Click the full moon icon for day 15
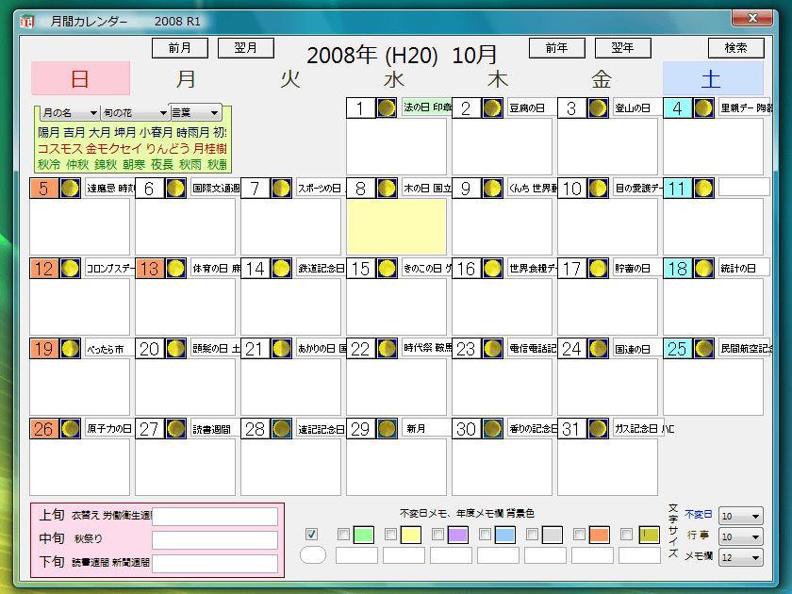The width and height of the screenshot is (792, 594). point(387,269)
